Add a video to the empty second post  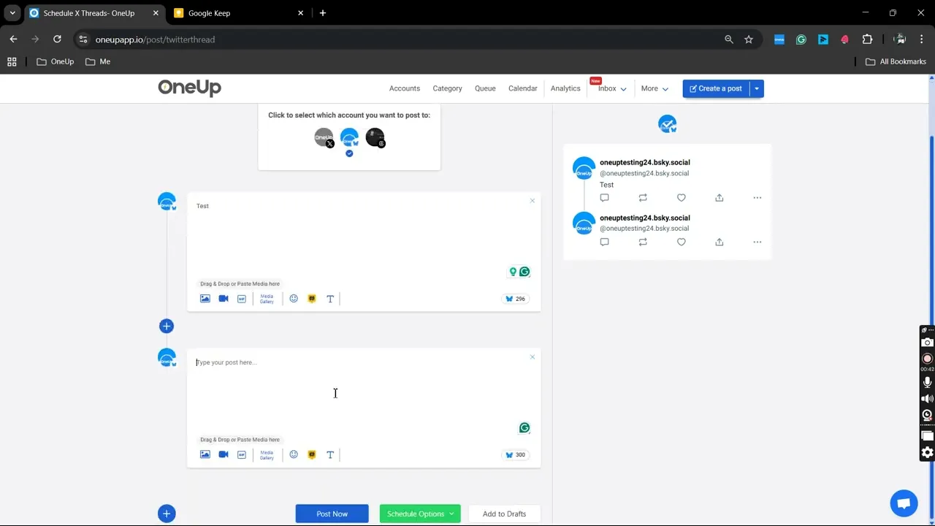224,454
